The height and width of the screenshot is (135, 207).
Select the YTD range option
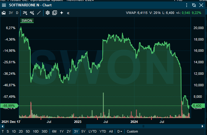pos(103,131)
